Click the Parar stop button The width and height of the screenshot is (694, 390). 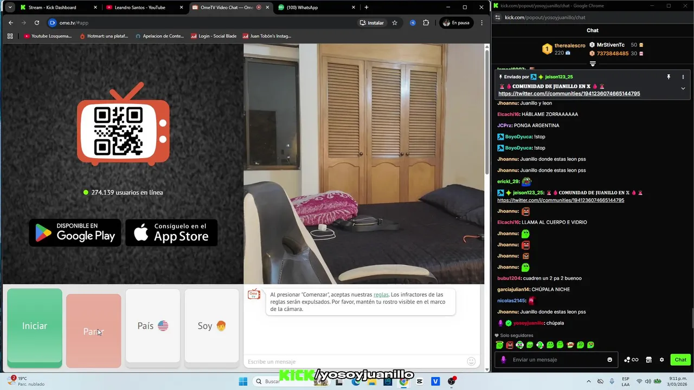(x=93, y=331)
